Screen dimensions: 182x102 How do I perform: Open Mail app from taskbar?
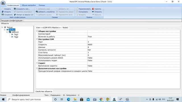(88, 99)
